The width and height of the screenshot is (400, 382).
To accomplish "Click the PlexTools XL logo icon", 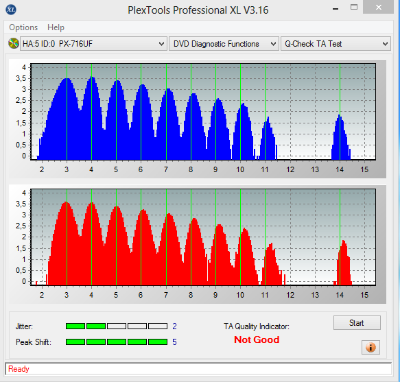I will coord(11,10).
